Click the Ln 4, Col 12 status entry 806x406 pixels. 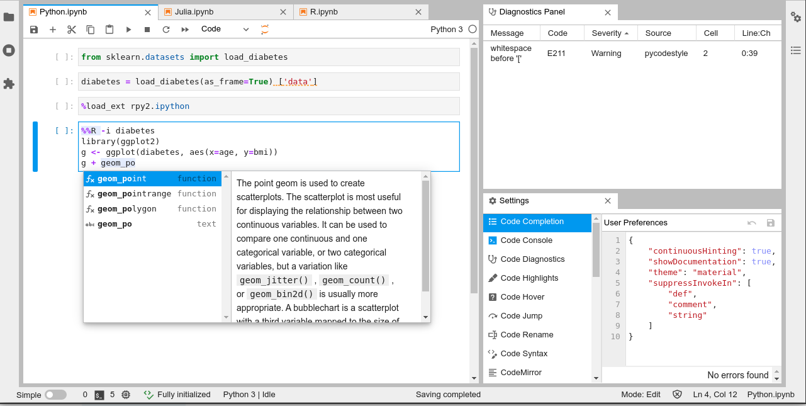click(715, 395)
